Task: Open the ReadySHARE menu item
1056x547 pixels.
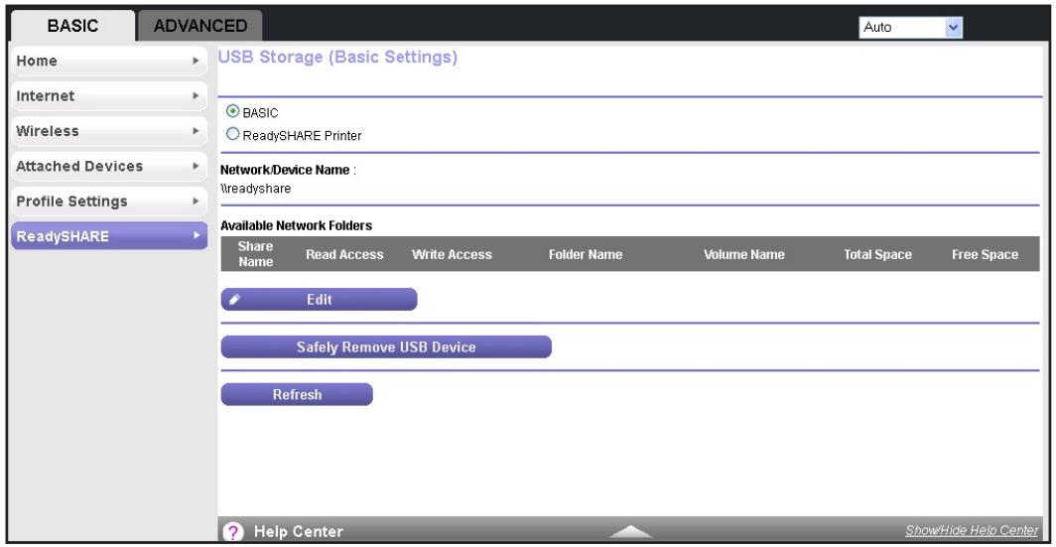Action: pyautogui.click(x=108, y=236)
